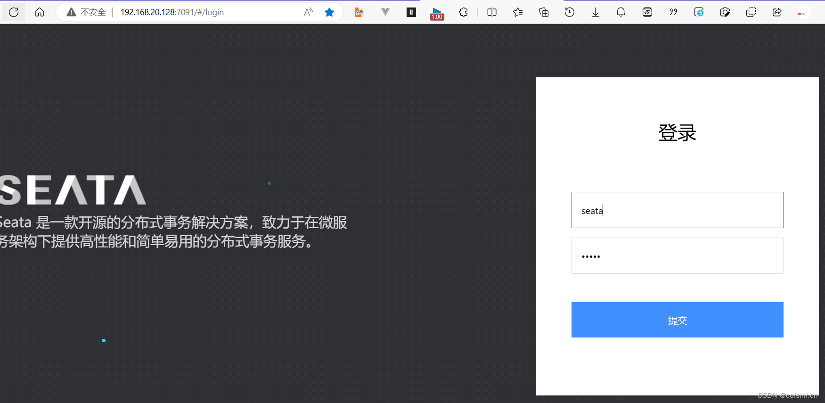Open the citation quotation marks tool
Viewport: 825px width, 403px height.
point(673,12)
